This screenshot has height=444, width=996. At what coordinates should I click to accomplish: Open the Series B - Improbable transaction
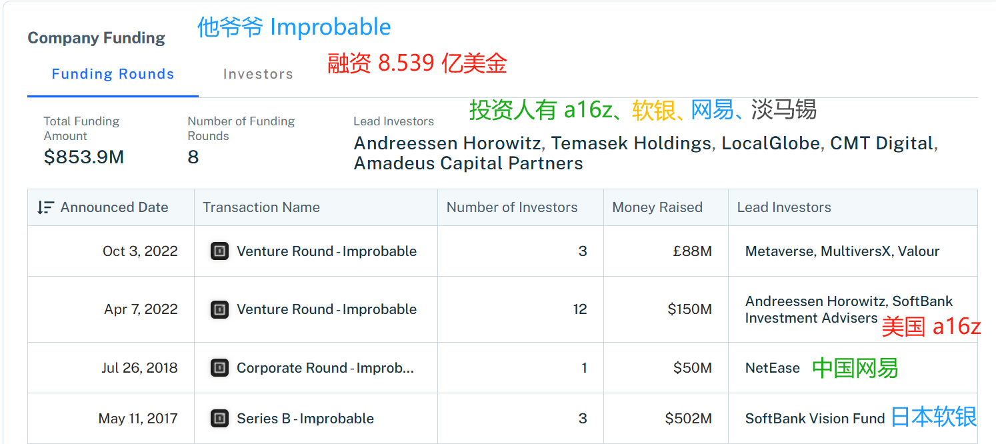coord(305,419)
